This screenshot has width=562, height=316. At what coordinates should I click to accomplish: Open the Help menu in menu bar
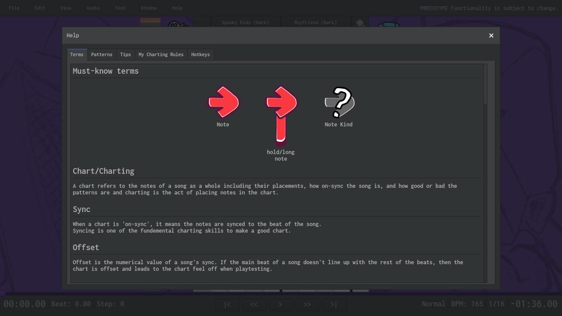click(x=177, y=8)
